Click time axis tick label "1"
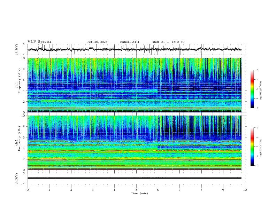Image resolution: width=276 pixels, height=213 pixels. (49, 190)
